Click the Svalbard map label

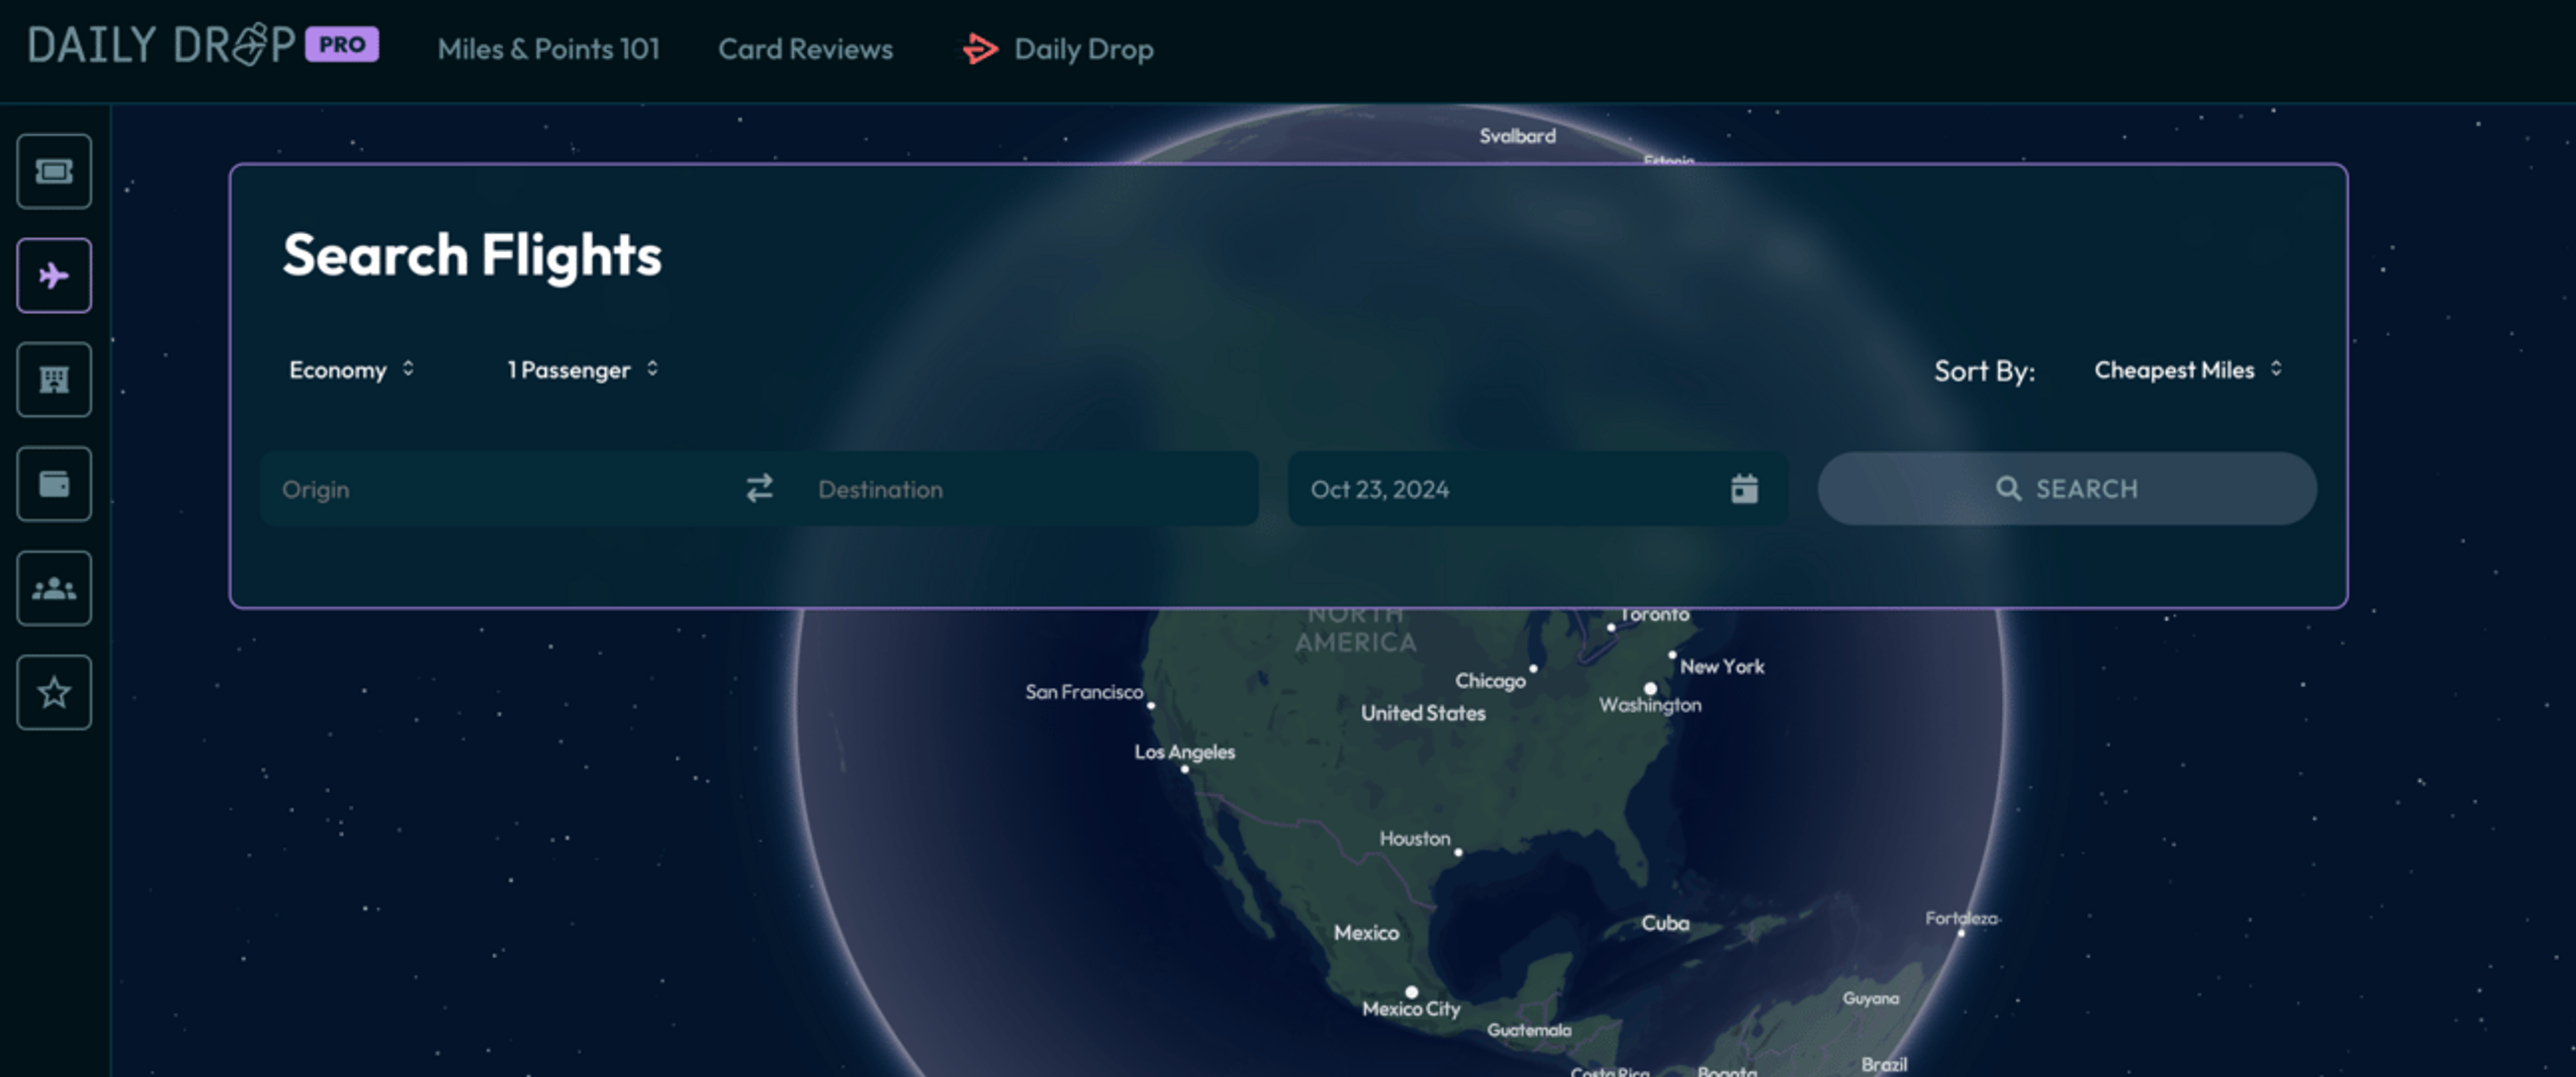1517,136
